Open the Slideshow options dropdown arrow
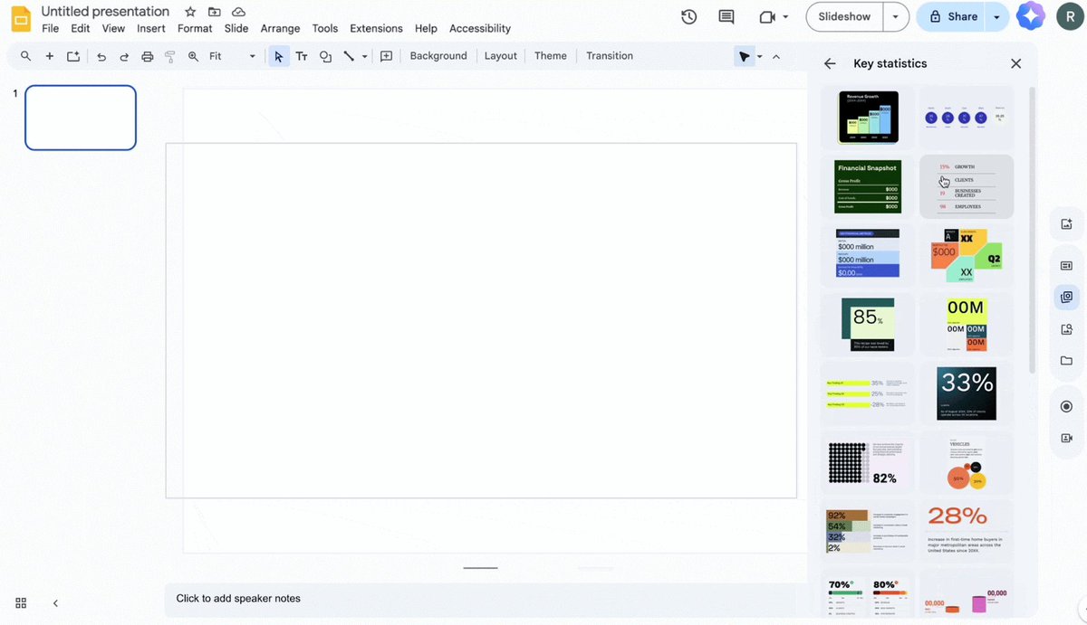 pos(895,16)
